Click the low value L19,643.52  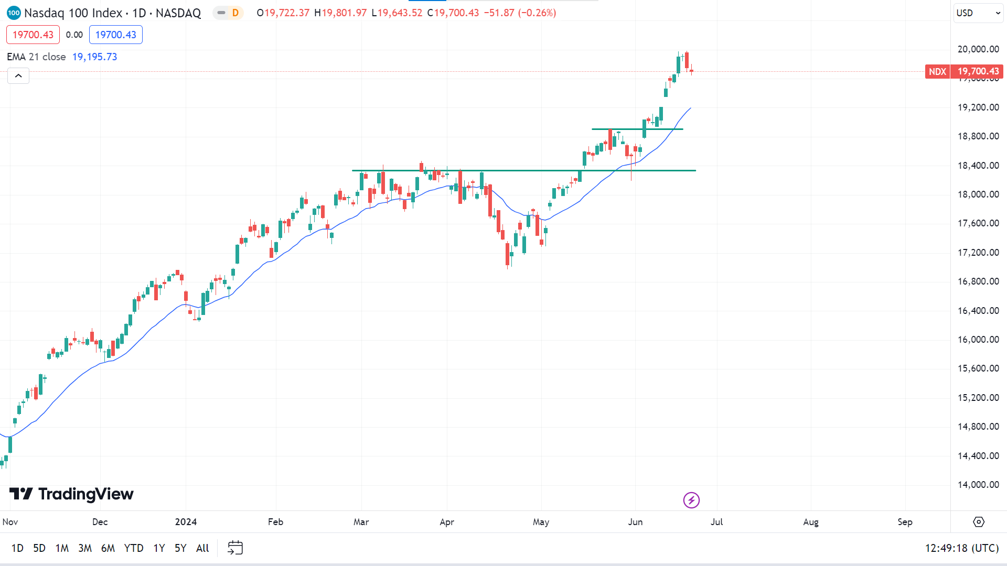click(x=397, y=13)
